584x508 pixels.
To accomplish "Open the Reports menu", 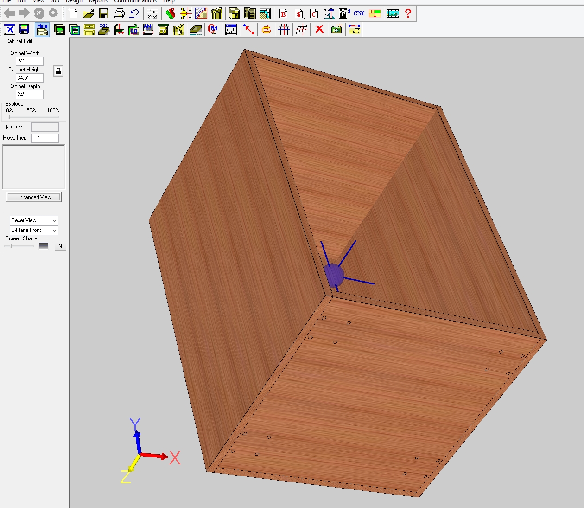I will pyautogui.click(x=98, y=1).
